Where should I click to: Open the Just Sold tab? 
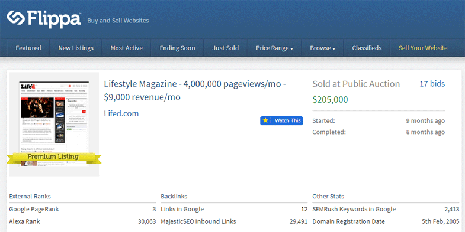point(225,48)
